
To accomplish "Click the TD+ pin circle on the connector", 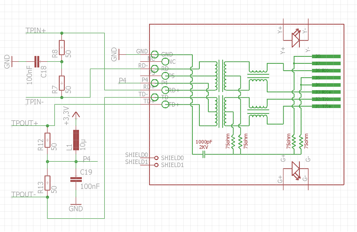I will pyautogui.click(x=165, y=104).
